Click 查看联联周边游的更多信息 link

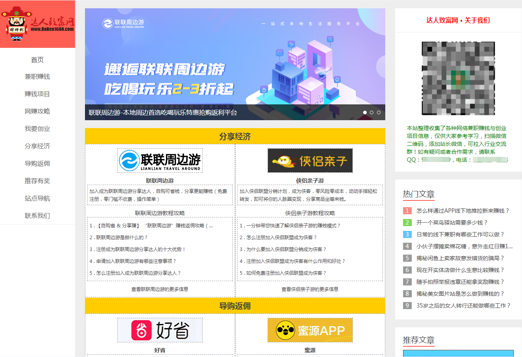(x=160, y=289)
